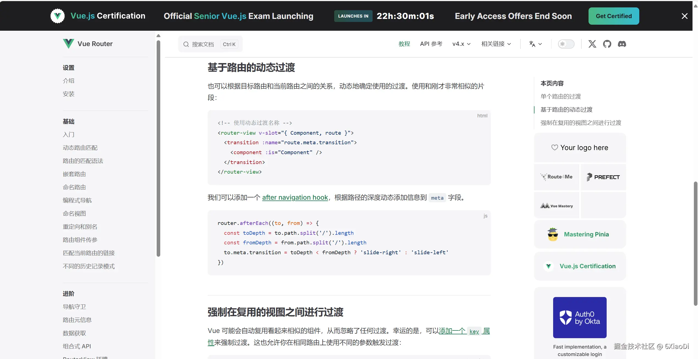The image size is (698, 359).
Task: Open the X (Twitter) social link icon
Action: pos(592,44)
